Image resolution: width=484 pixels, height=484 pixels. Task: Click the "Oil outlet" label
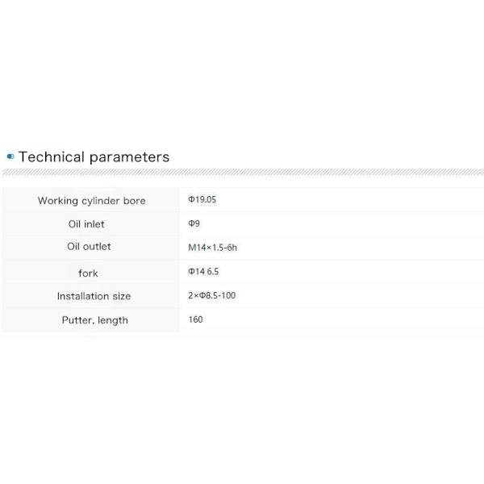pyautogui.click(x=89, y=247)
